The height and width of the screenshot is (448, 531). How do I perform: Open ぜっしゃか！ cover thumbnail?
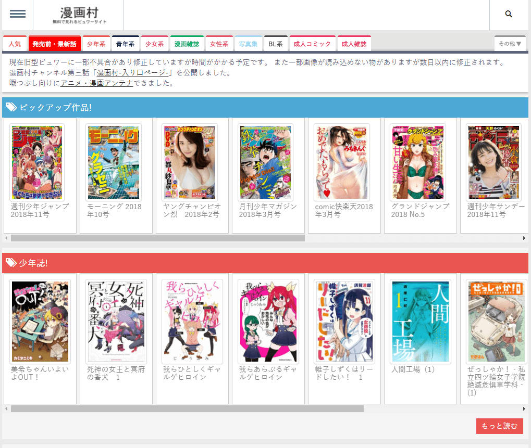497,322
